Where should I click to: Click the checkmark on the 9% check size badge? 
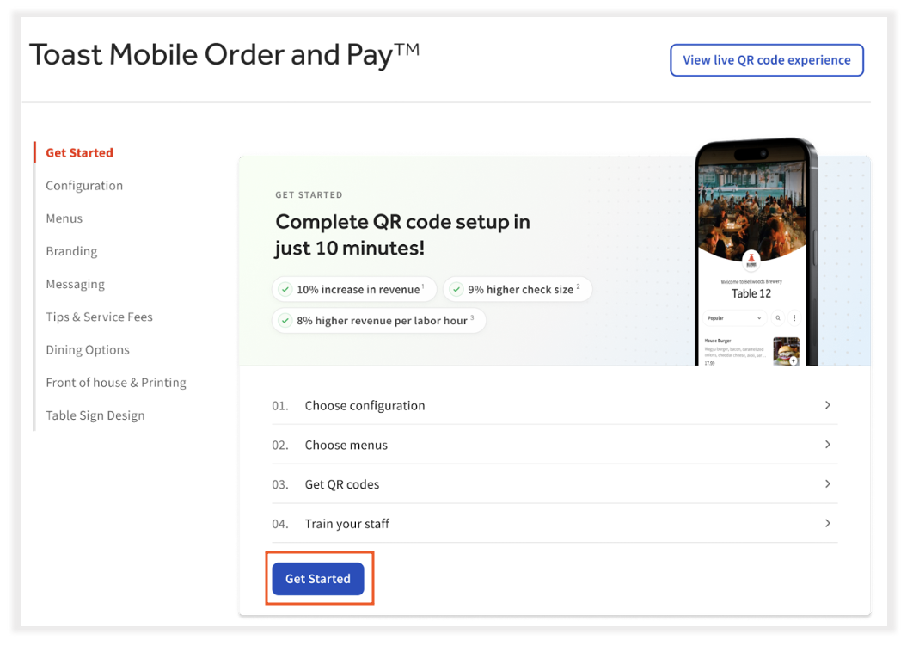pyautogui.click(x=456, y=289)
